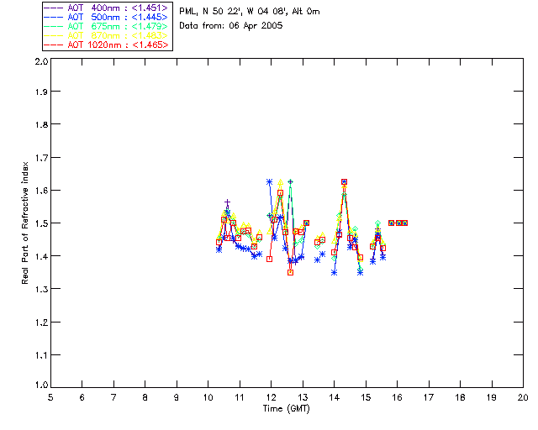Click the Real Part of Refractive Index label
Image resolution: width=538 pixels, height=430 pixels.
[25, 223]
